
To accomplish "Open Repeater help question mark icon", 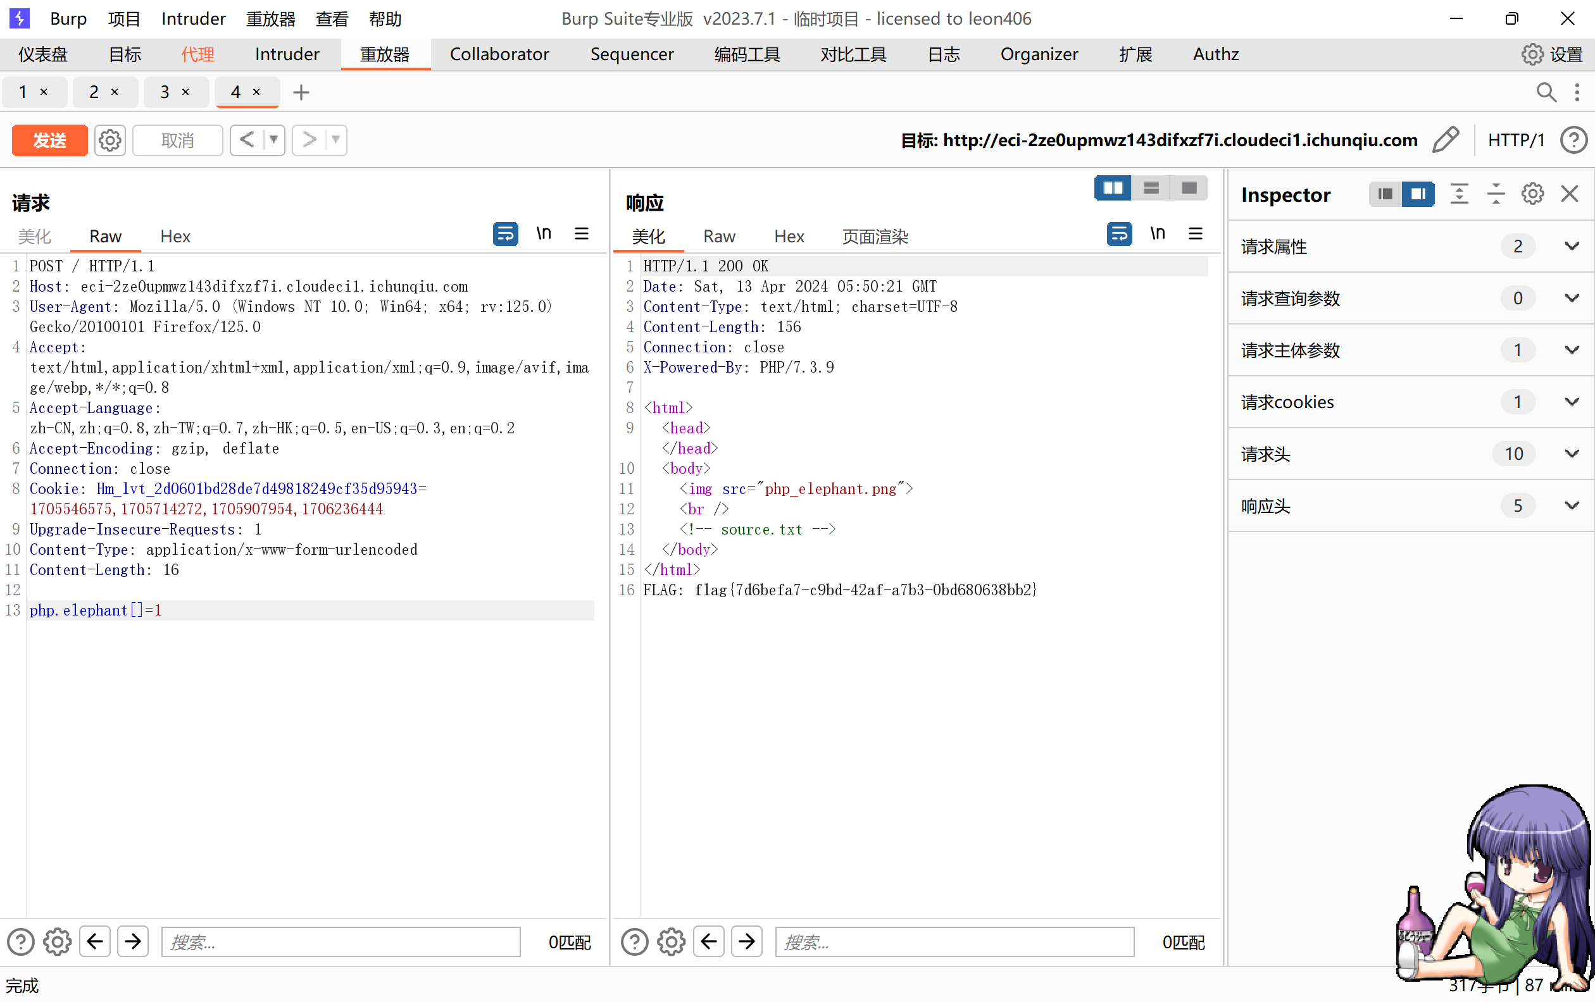I will click(x=1573, y=140).
